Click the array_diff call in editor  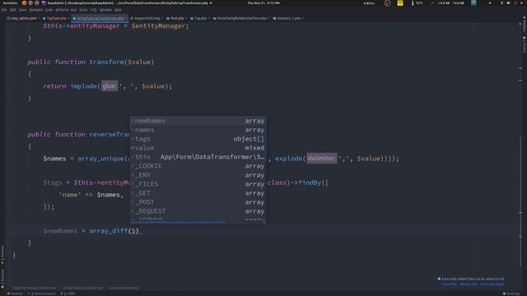(x=108, y=231)
